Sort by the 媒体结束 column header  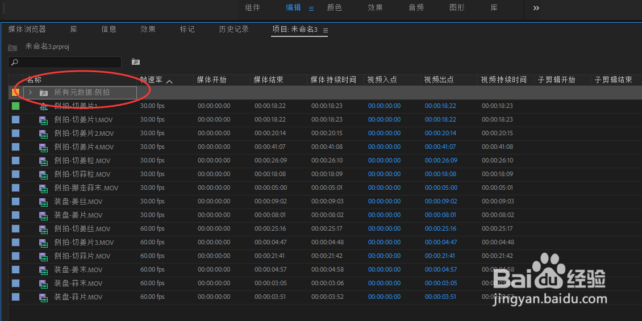click(x=268, y=80)
